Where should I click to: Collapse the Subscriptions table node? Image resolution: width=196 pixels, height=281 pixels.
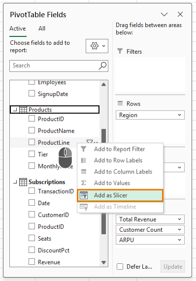(15, 182)
